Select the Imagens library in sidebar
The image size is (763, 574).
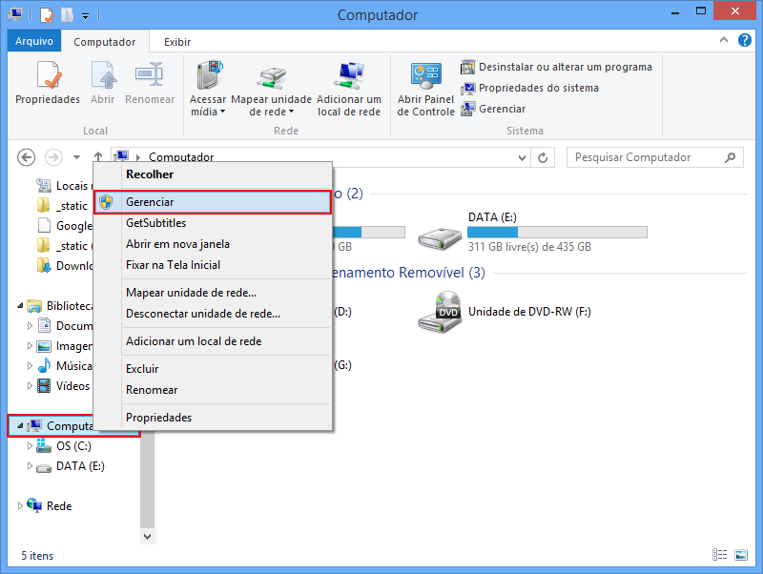(65, 346)
